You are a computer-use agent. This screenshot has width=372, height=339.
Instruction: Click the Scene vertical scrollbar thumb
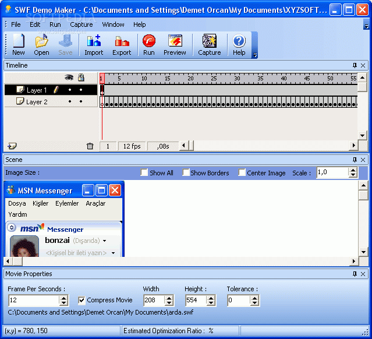(x=363, y=195)
